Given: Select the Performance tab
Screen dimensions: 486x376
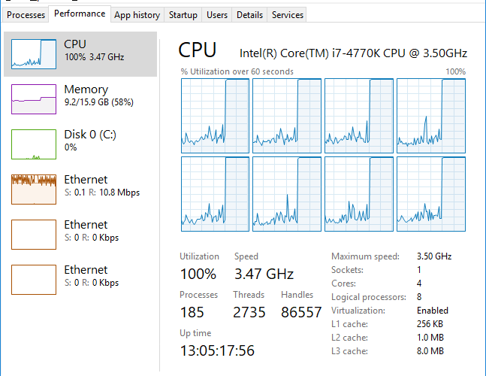Looking at the screenshot, I should coord(80,14).
